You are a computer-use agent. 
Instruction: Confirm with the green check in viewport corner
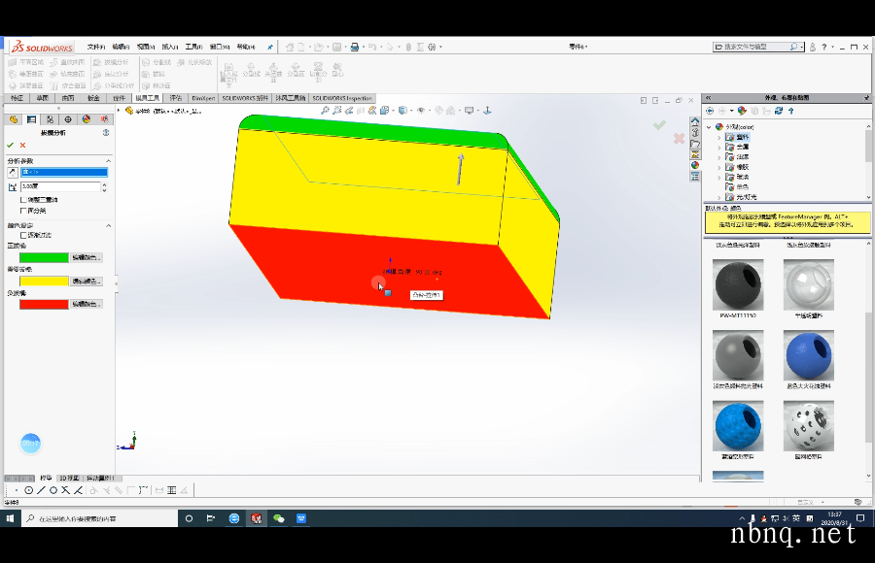[x=659, y=125]
